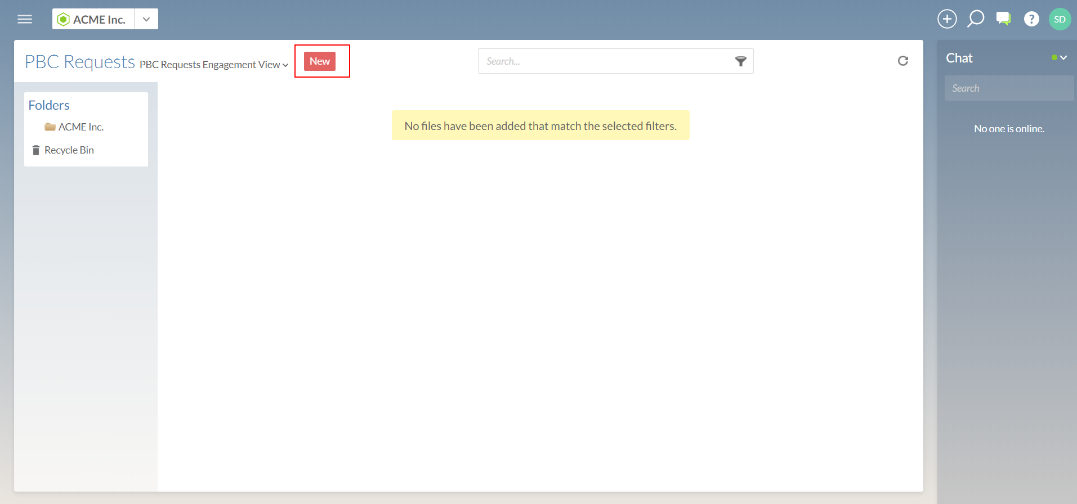Image resolution: width=1077 pixels, height=504 pixels.
Task: Open the help question mark icon
Action: coord(1031,19)
